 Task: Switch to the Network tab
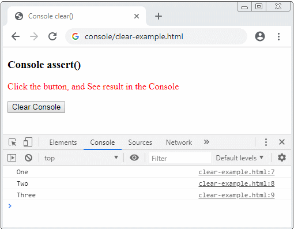[179, 142]
